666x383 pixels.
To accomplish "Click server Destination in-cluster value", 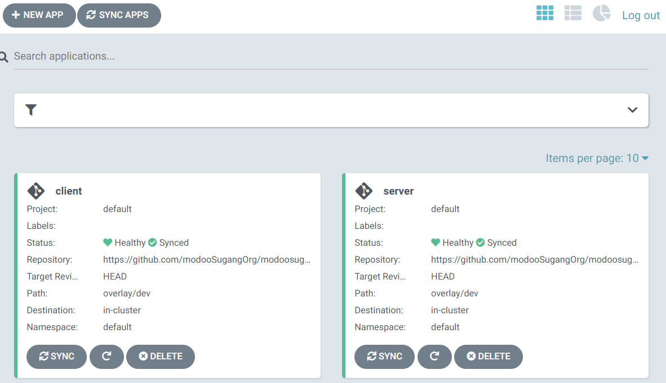I will click(x=450, y=310).
